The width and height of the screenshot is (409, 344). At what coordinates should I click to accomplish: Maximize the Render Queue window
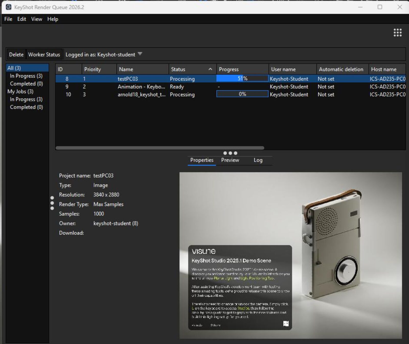(x=380, y=7)
